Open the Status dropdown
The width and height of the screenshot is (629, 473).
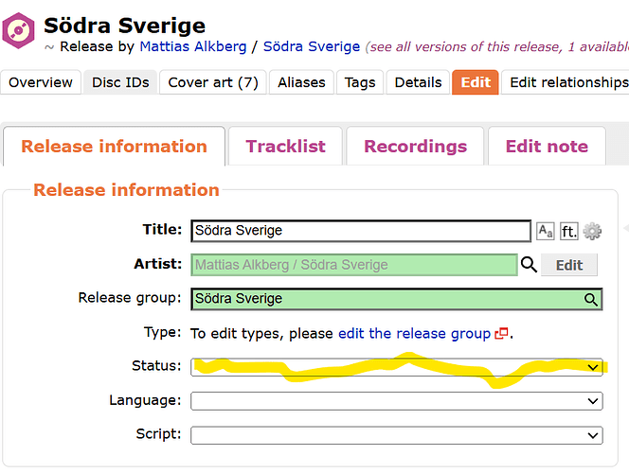(x=396, y=367)
